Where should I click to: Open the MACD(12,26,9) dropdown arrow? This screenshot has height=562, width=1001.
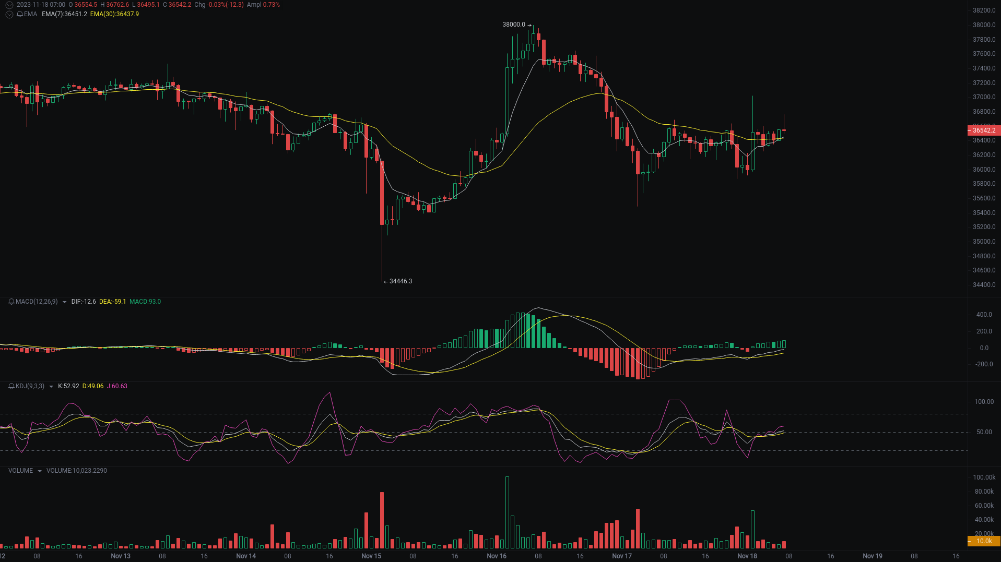tap(64, 302)
